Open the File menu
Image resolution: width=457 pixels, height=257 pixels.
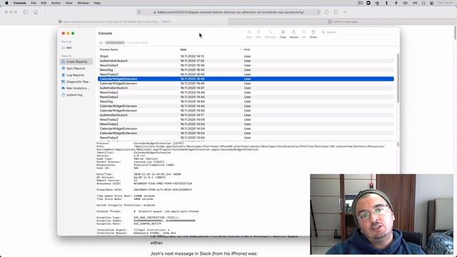34,3
